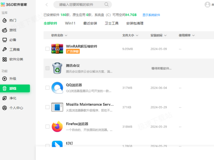Image resolution: width=214 pixels, height=160 pixels.
Task: Switch to the 全部软件 tab
Action: 50,23
